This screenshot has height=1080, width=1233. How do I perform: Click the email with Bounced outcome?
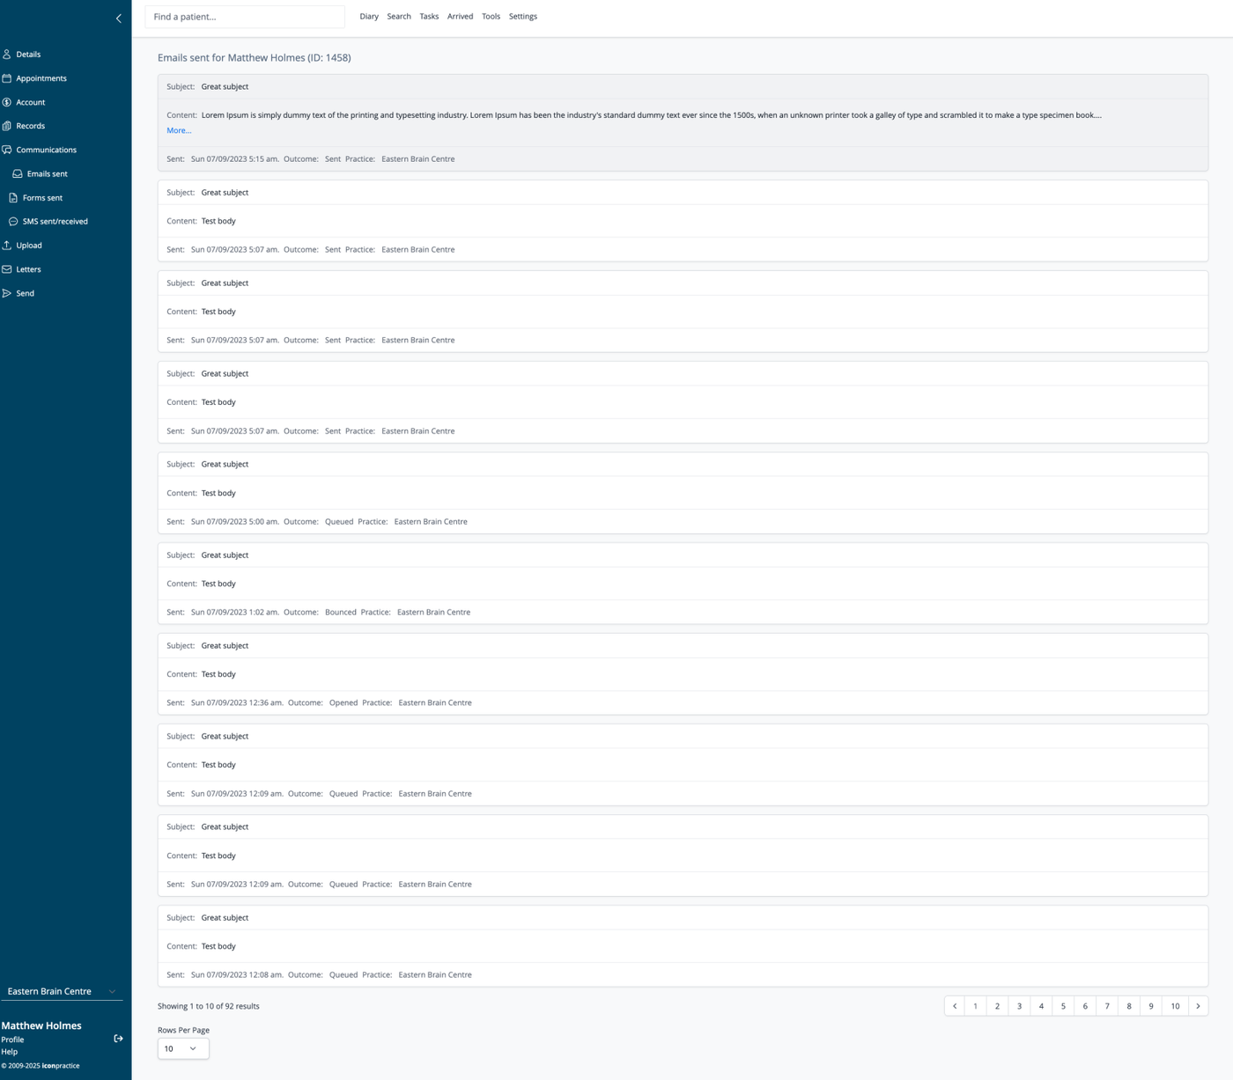683,584
